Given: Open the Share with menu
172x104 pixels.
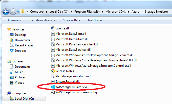Looking at the screenshot, I should [72, 20].
